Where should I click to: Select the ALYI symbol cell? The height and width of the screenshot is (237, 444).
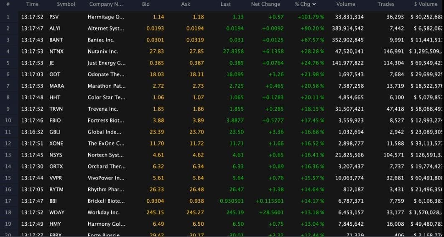point(55,28)
